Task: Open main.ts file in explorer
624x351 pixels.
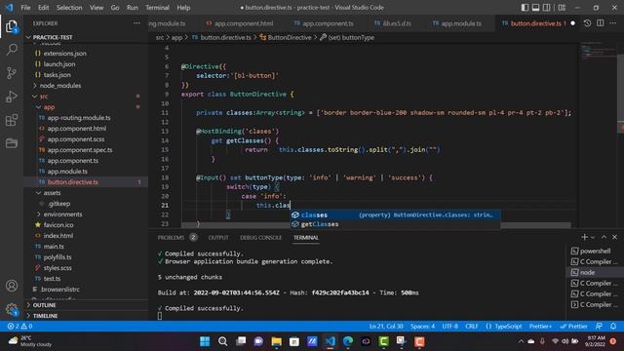Action: pyautogui.click(x=54, y=247)
